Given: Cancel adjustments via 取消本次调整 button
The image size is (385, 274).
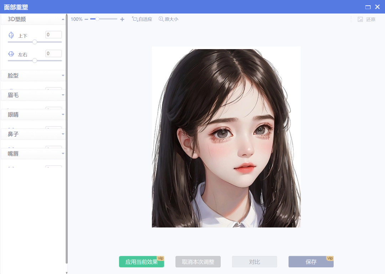Looking at the screenshot, I should (198, 262).
